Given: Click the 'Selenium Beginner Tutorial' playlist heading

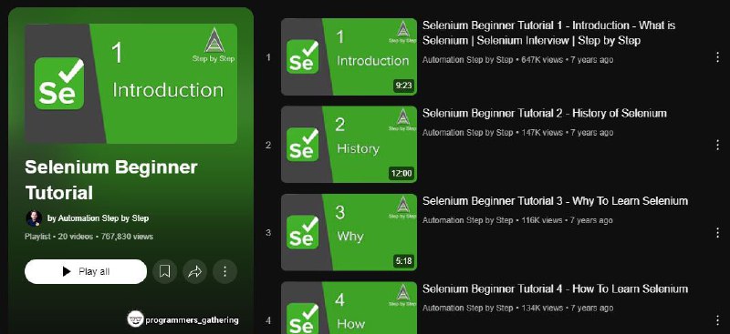Looking at the screenshot, I should [110, 180].
